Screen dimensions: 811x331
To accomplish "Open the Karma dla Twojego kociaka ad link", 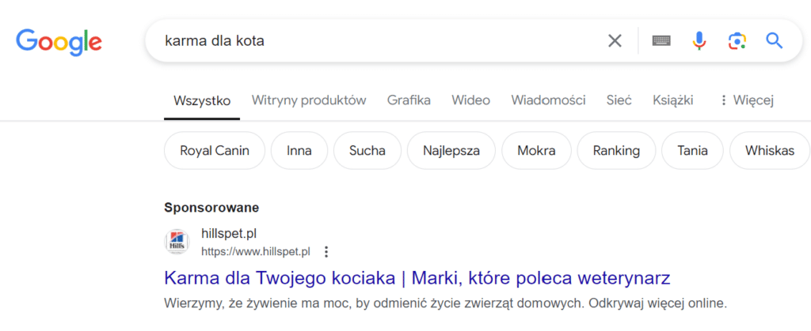I will point(417,278).
